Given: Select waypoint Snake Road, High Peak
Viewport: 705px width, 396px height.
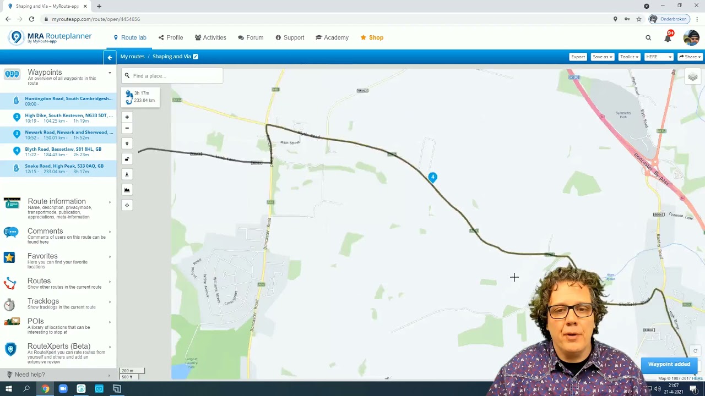Looking at the screenshot, I should tap(58, 168).
